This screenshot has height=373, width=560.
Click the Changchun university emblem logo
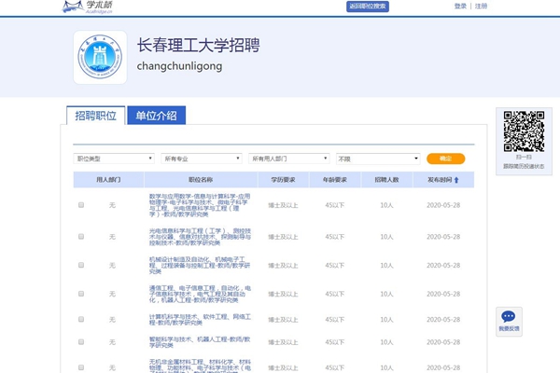[99, 58]
